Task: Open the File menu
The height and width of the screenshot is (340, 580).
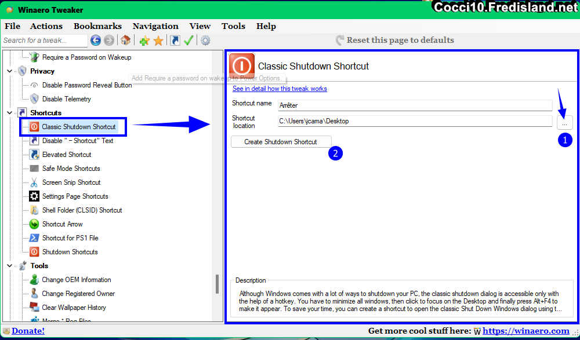Action: point(13,26)
